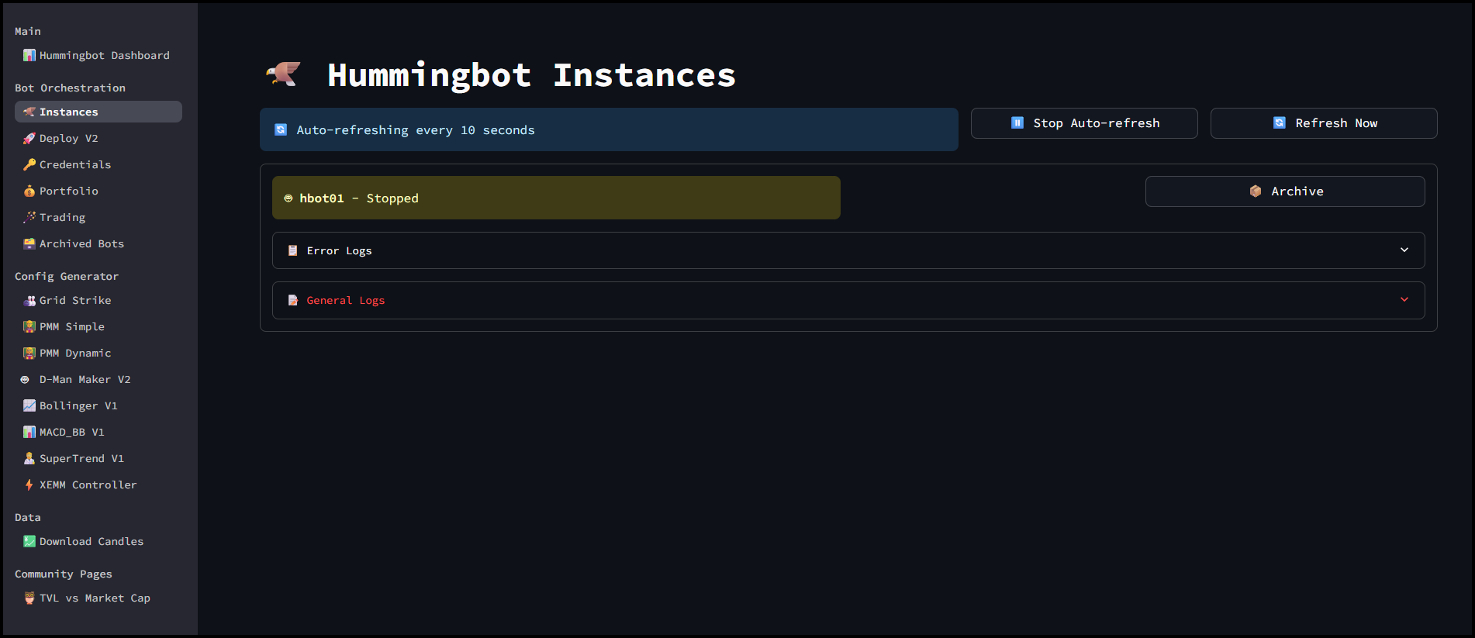The width and height of the screenshot is (1475, 638).
Task: Click the hbot01 Stopped status banner
Action: 555,198
